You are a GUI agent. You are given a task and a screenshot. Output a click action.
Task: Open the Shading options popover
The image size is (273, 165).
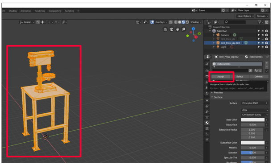coord(196,22)
